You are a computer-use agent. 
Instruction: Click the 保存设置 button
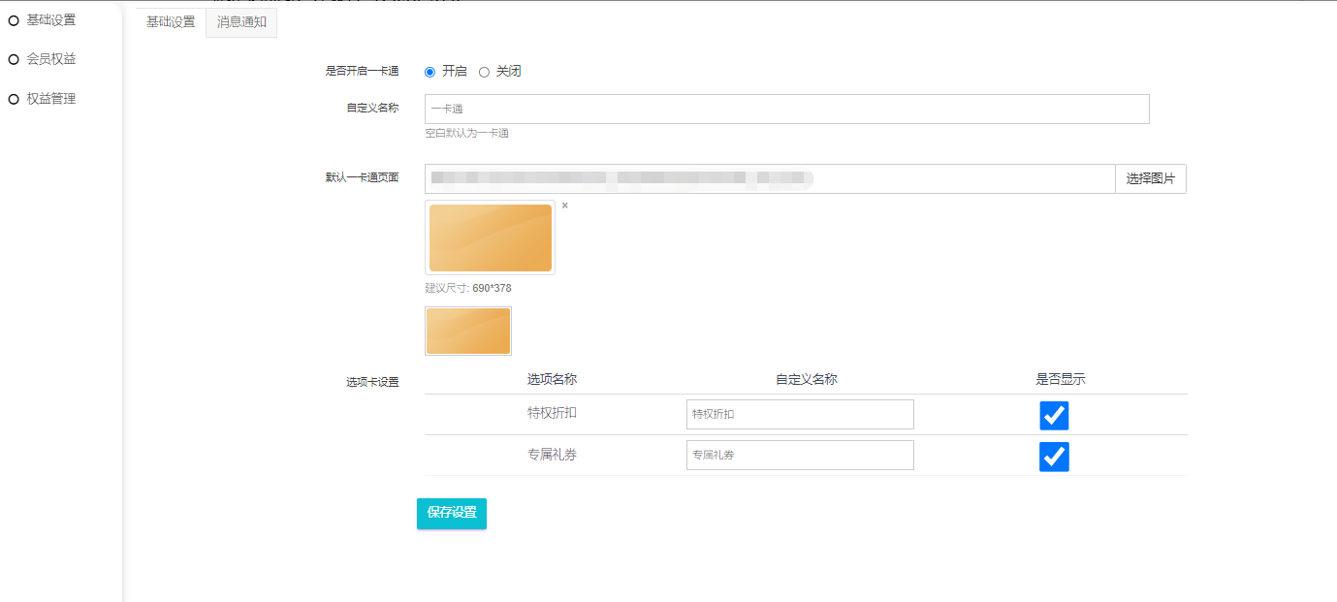[452, 513]
